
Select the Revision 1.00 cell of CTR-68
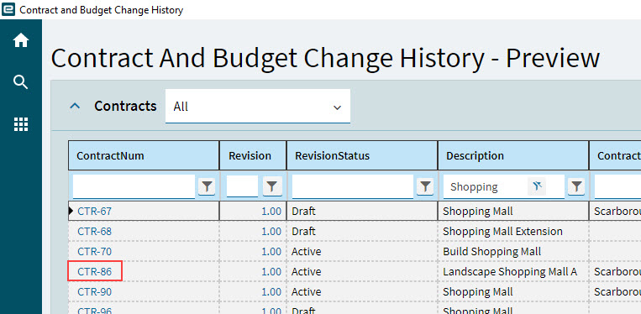coord(253,231)
